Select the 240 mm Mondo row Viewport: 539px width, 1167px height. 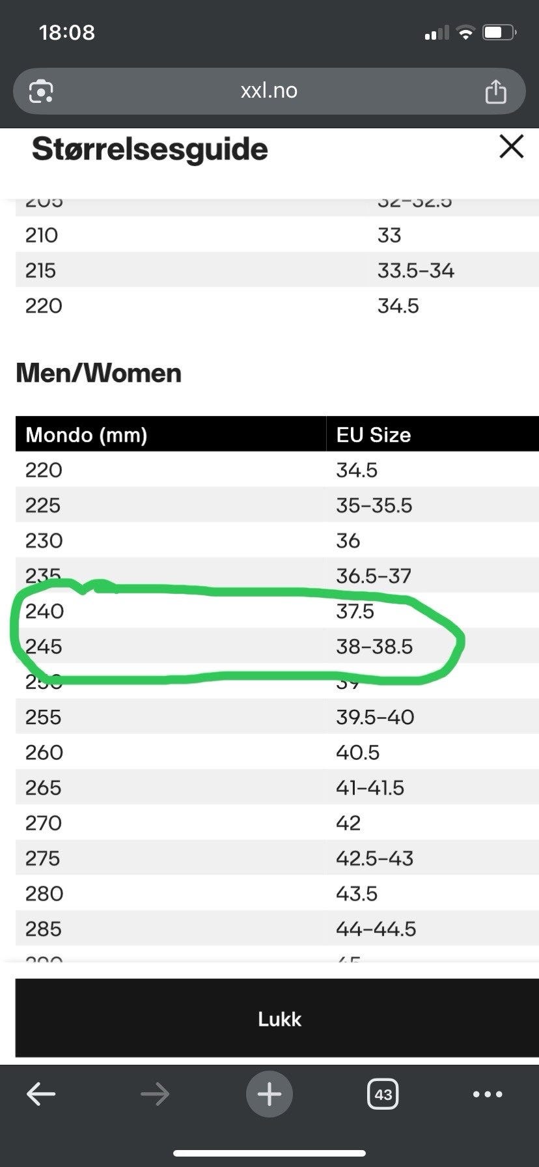click(45, 611)
